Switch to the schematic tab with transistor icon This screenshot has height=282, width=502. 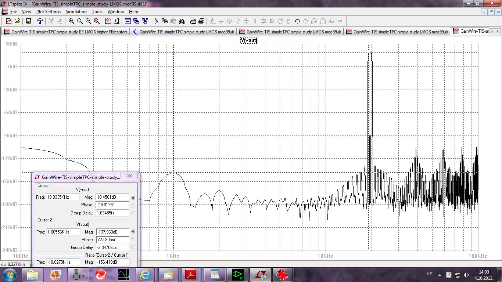click(x=183, y=32)
